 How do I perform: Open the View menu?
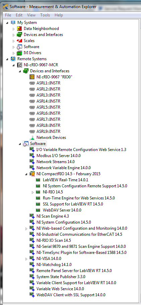coord(31,15)
